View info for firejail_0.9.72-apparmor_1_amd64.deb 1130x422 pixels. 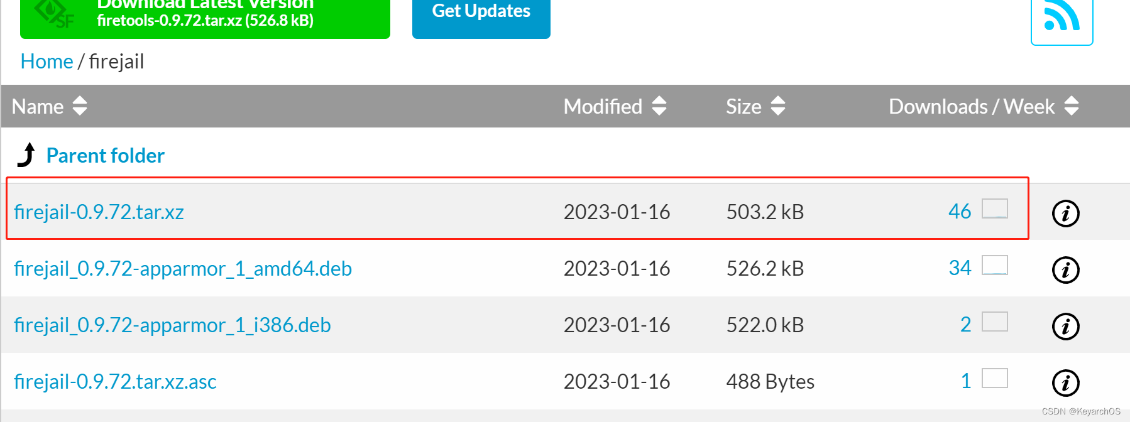pos(1065,269)
